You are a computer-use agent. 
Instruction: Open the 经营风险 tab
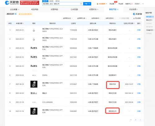click(x=54, y=9)
